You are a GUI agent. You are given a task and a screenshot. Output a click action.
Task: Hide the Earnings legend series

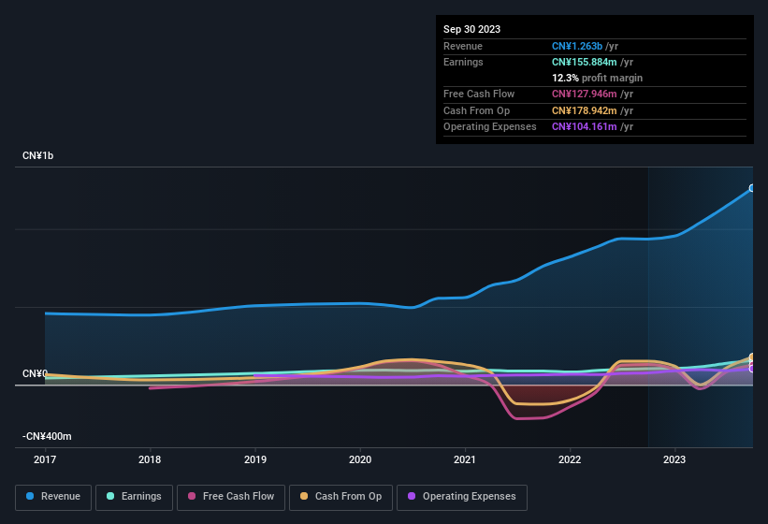click(x=134, y=497)
